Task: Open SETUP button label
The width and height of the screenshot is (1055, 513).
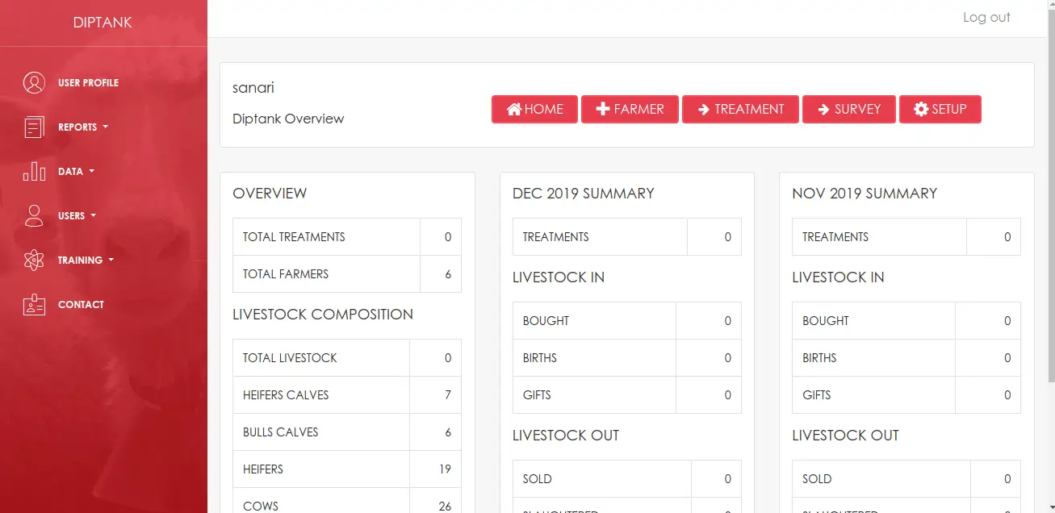Action: 949,109
